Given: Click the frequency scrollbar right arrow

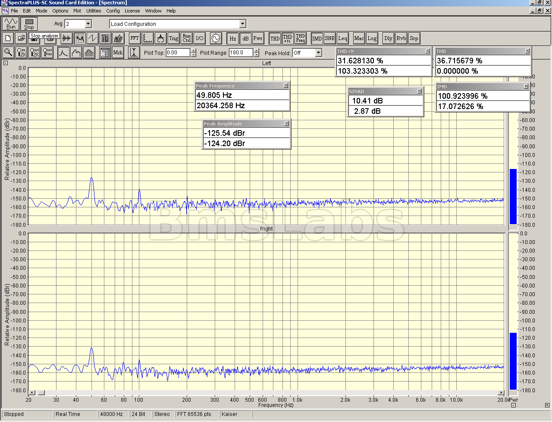Looking at the screenshot, I should (x=501, y=393).
